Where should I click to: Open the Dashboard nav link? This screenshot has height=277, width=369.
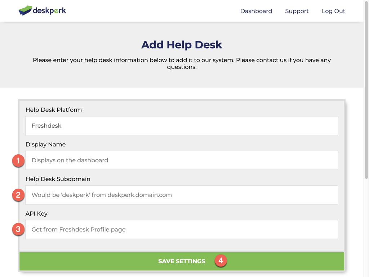256,11
